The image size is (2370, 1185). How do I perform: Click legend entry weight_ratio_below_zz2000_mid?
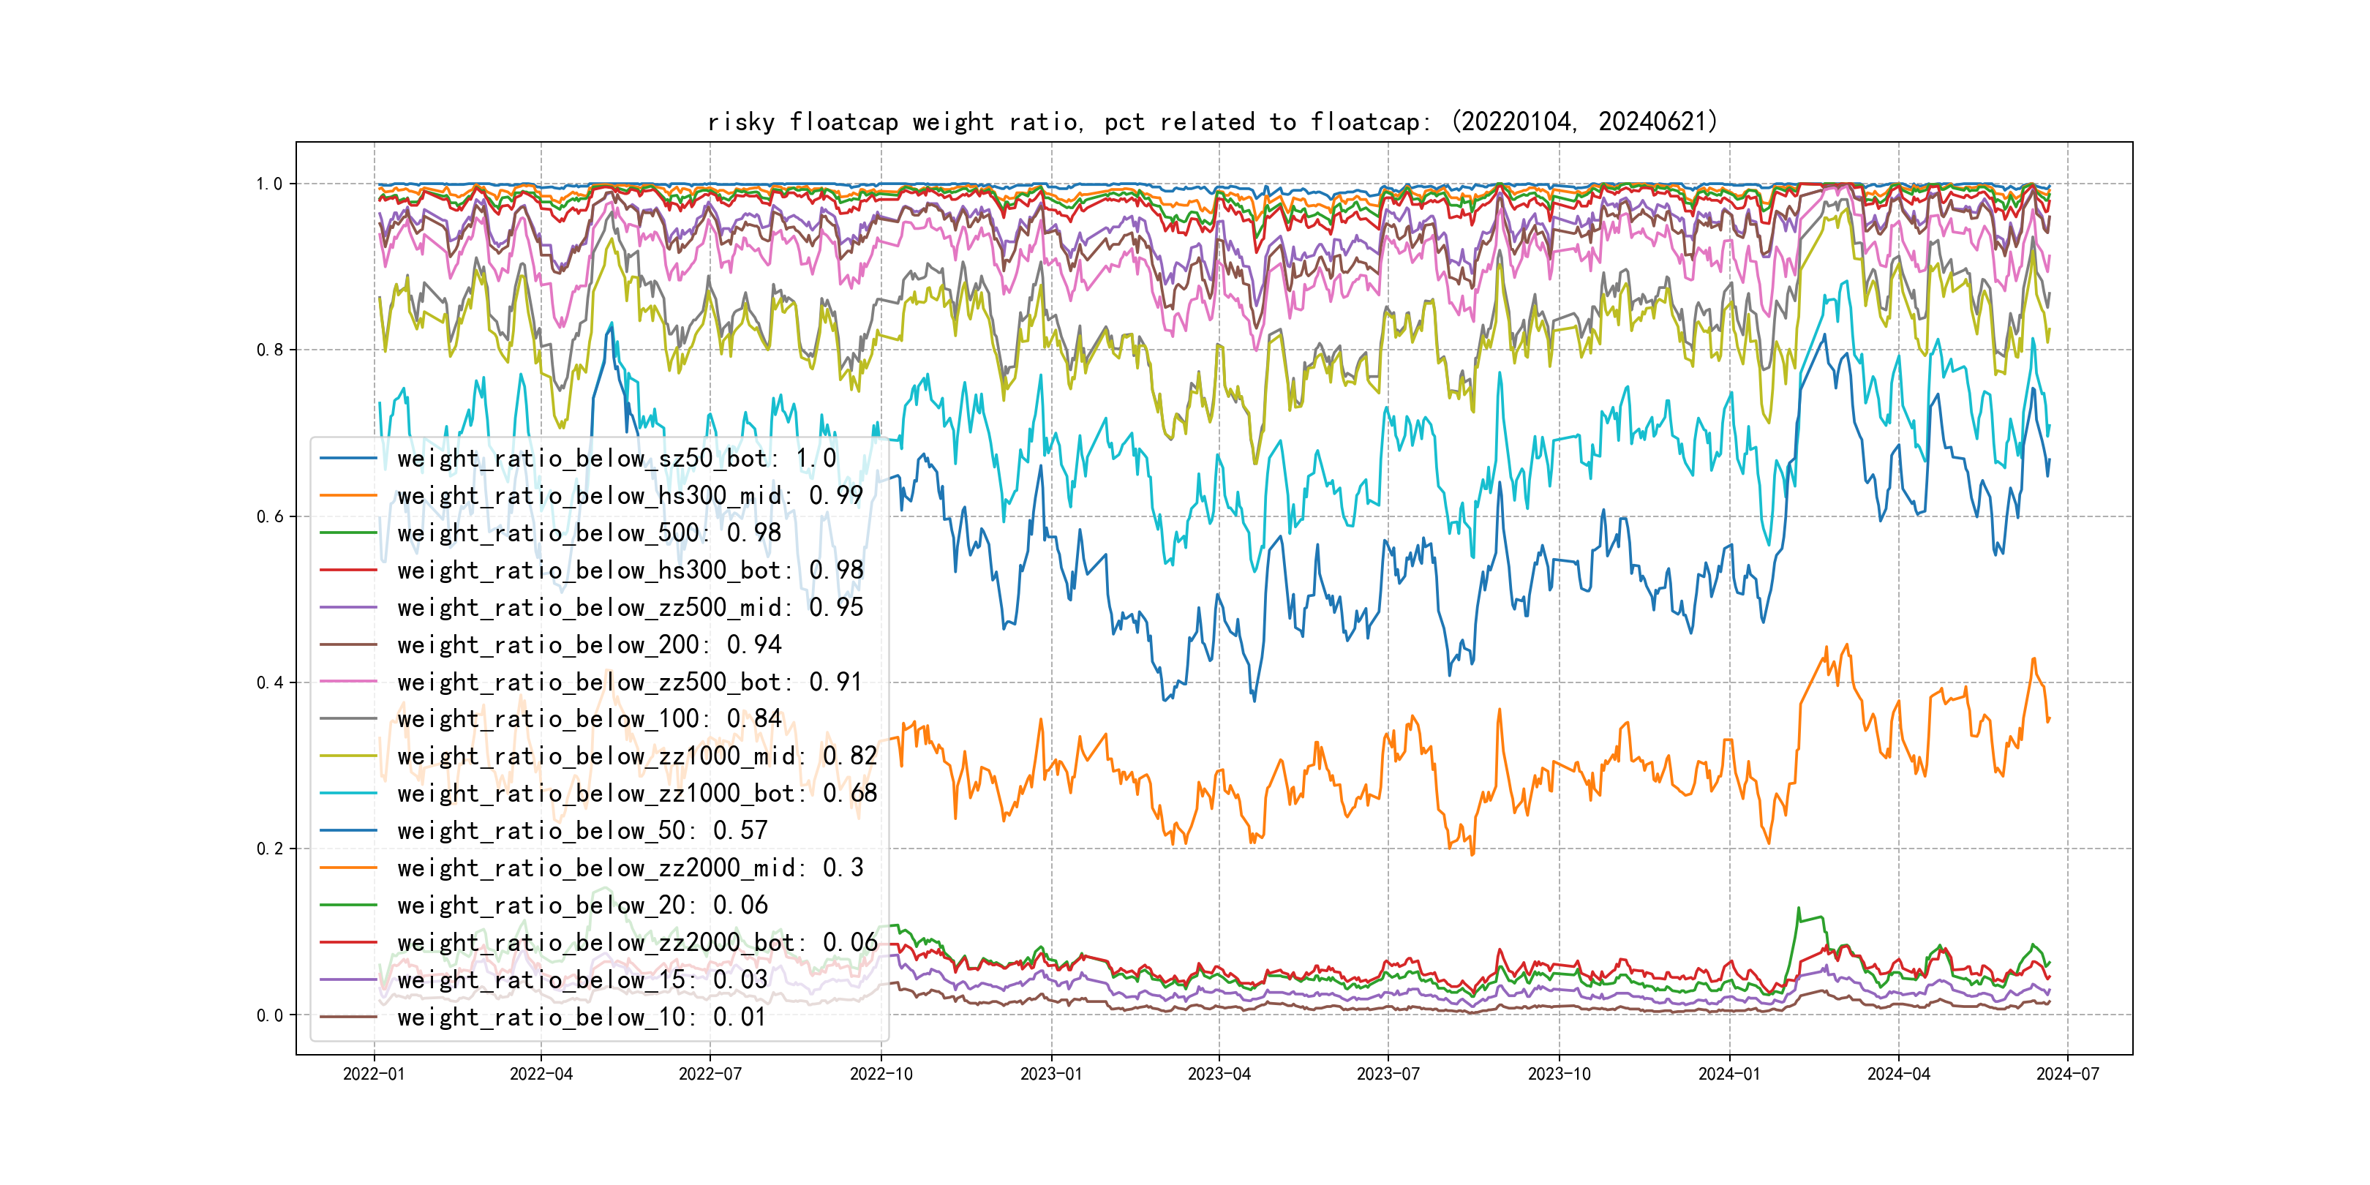point(629,868)
